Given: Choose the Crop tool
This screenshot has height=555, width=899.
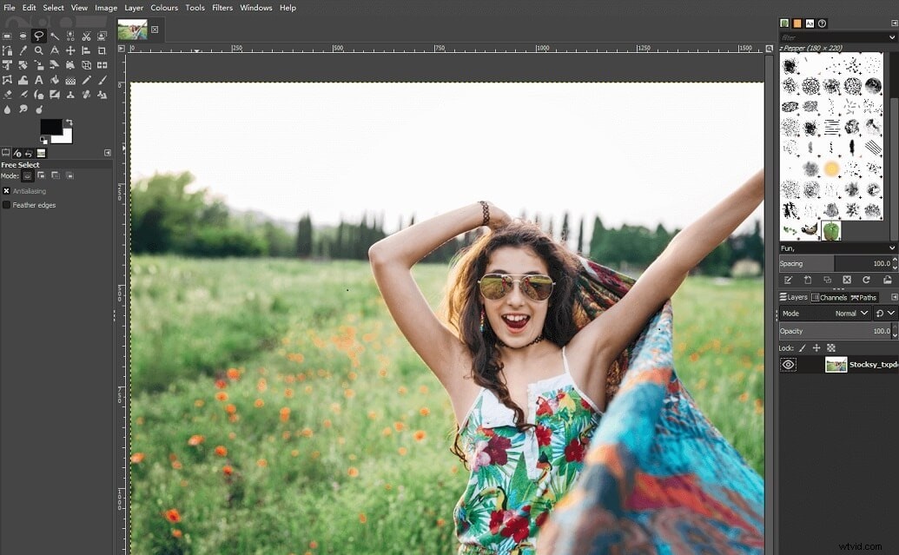Looking at the screenshot, I should (x=102, y=50).
